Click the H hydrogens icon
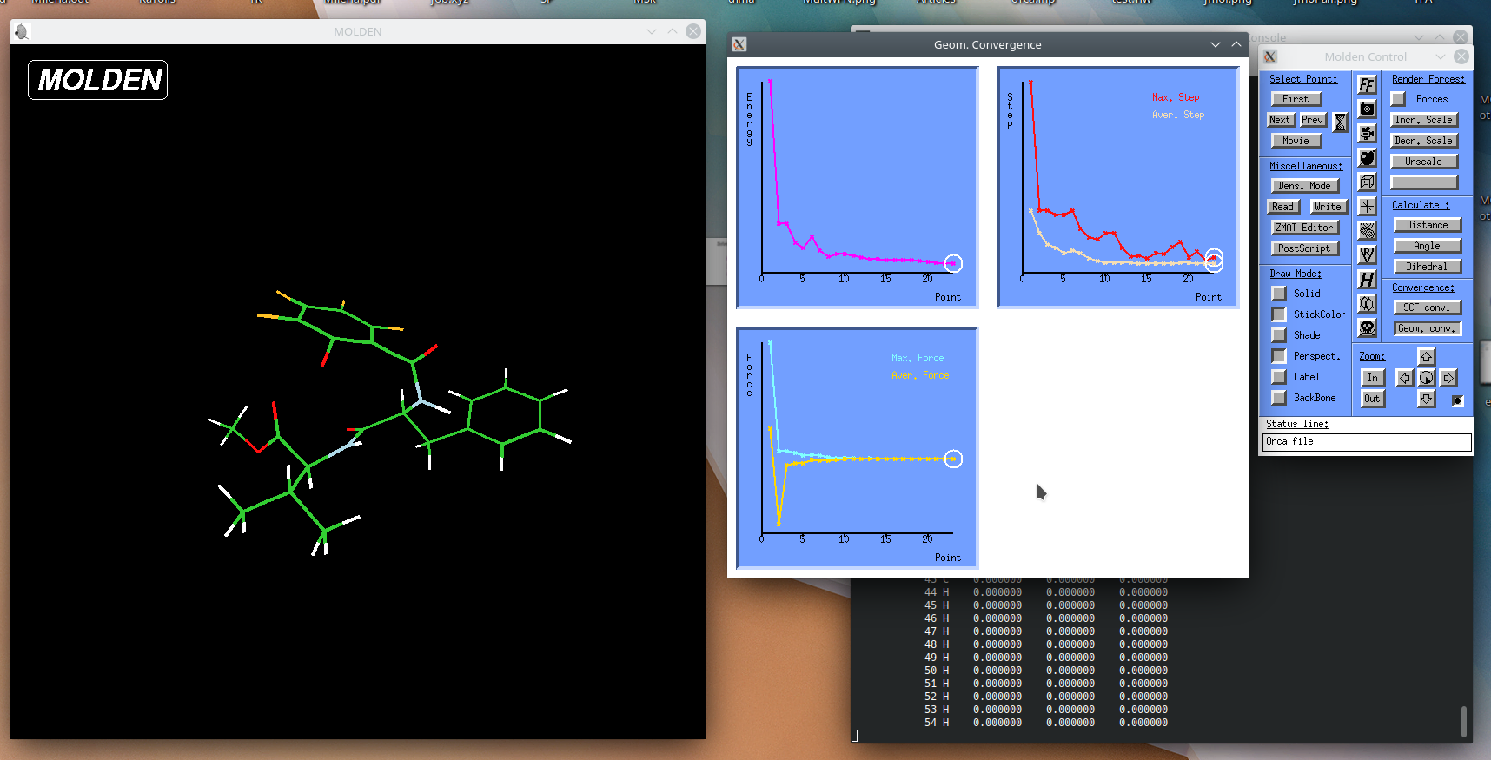Screen dimensions: 1491x760 [x=1367, y=280]
